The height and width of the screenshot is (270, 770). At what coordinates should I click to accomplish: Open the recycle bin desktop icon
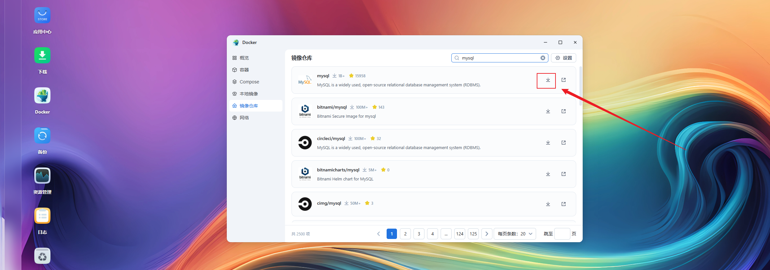coord(42,256)
